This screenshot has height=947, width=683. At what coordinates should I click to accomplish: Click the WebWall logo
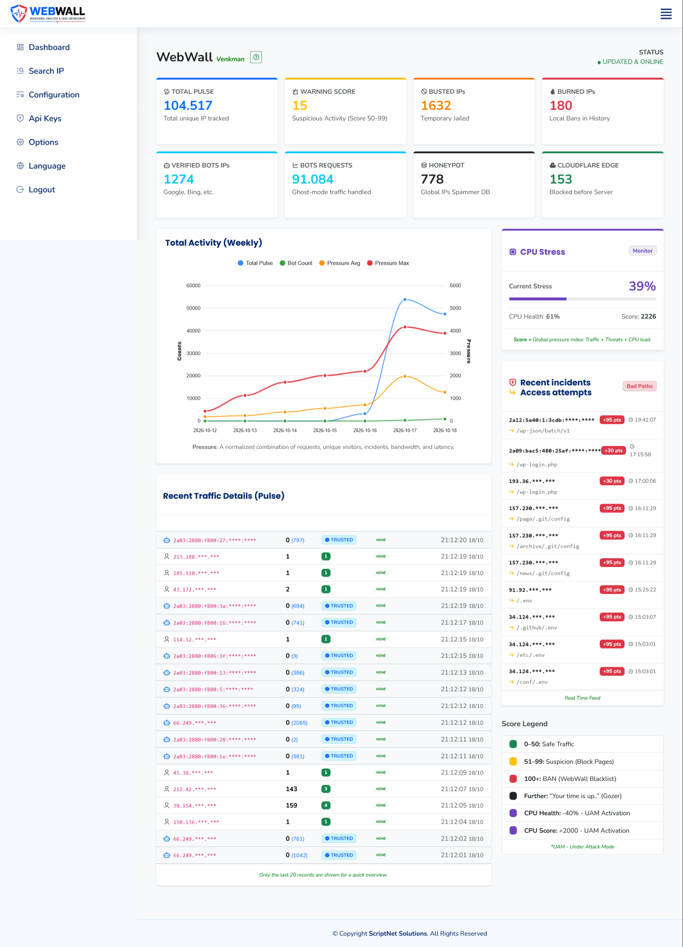pyautogui.click(x=48, y=13)
